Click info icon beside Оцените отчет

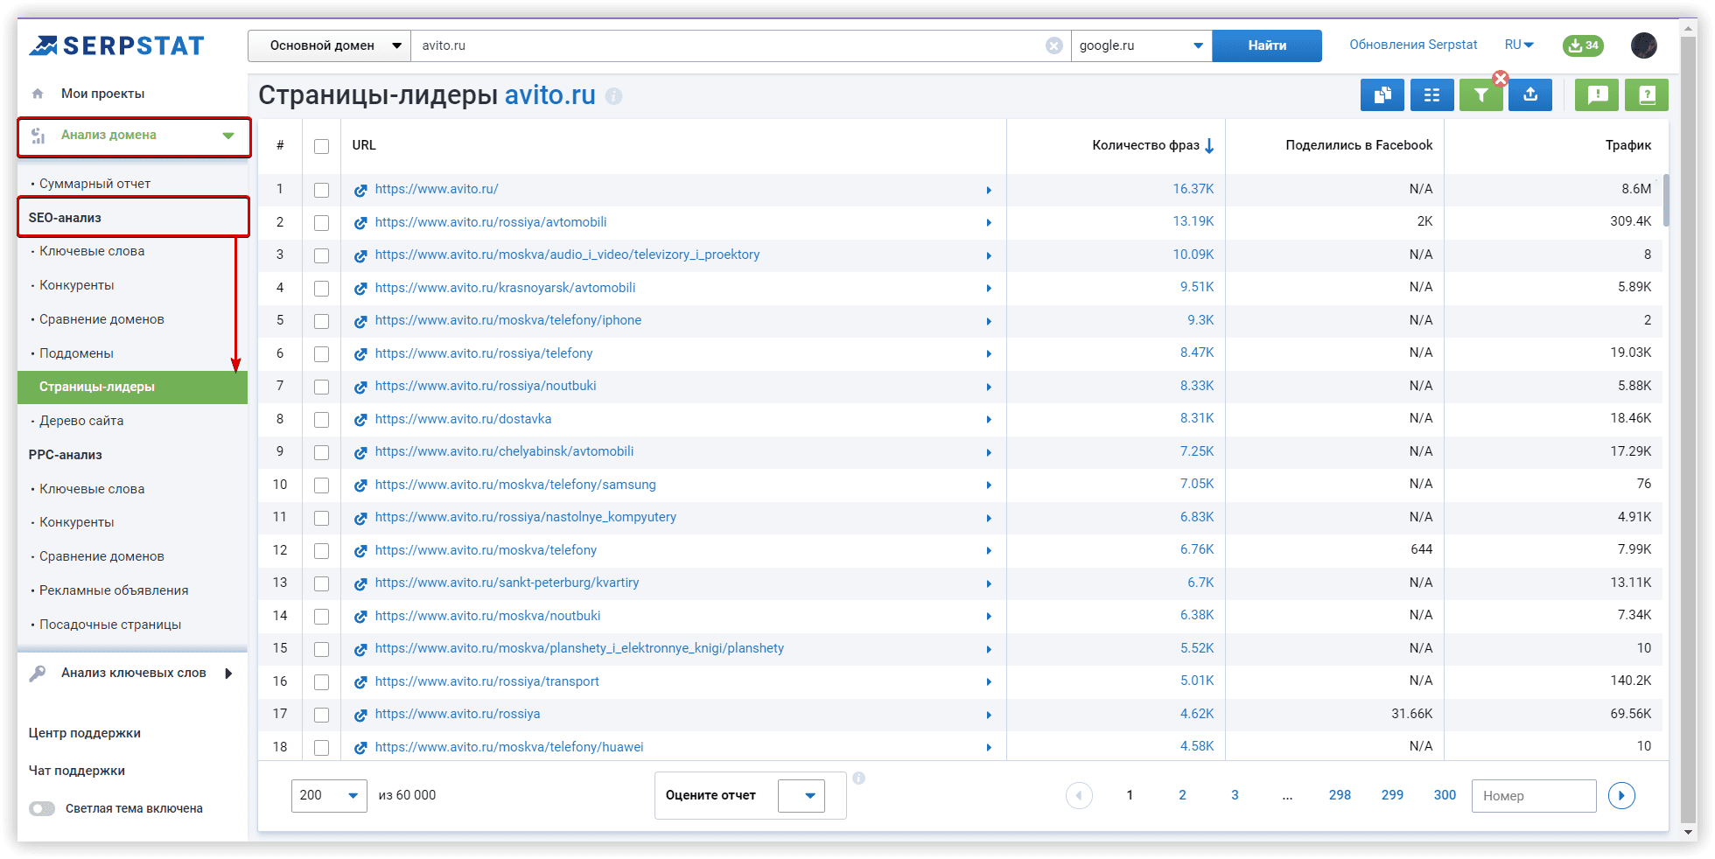click(x=859, y=778)
